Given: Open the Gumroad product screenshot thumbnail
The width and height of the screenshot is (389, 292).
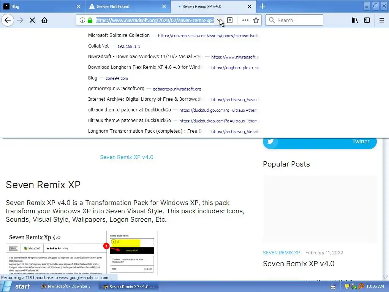Looking at the screenshot, I should tap(82, 253).
